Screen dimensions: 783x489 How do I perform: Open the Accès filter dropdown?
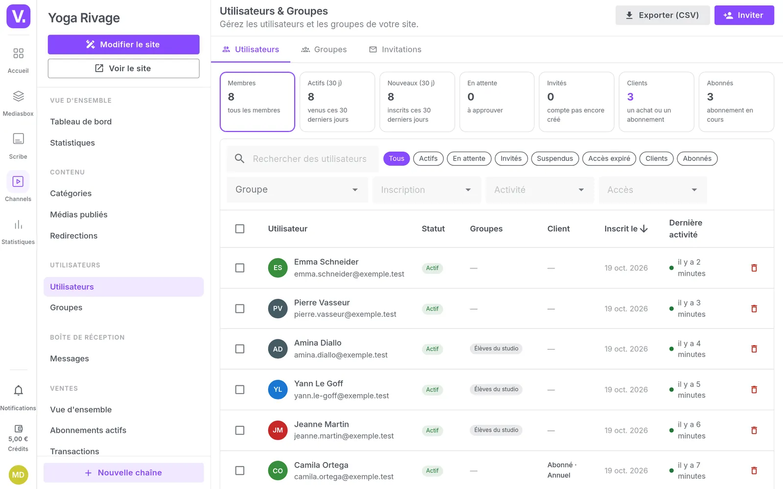pyautogui.click(x=653, y=190)
